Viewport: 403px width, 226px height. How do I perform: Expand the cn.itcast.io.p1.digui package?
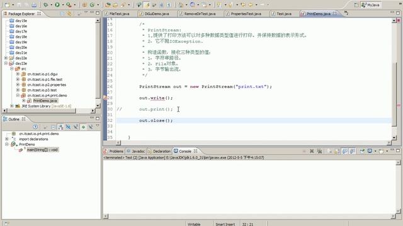(18, 74)
